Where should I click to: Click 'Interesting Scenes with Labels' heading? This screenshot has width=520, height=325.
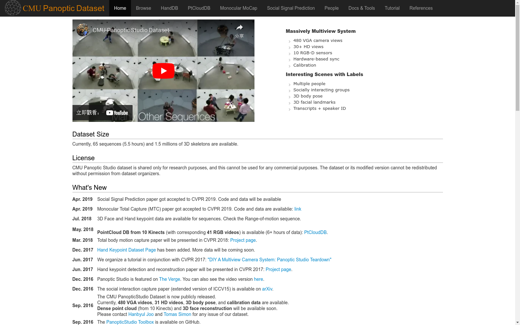coord(324,74)
